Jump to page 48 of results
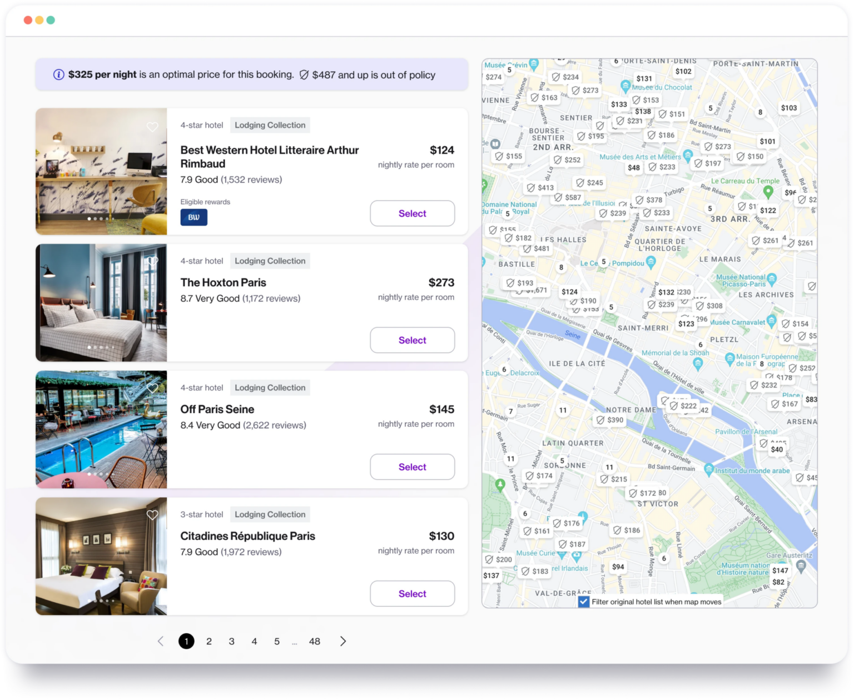Image resolution: width=854 pixels, height=700 pixels. (x=315, y=641)
